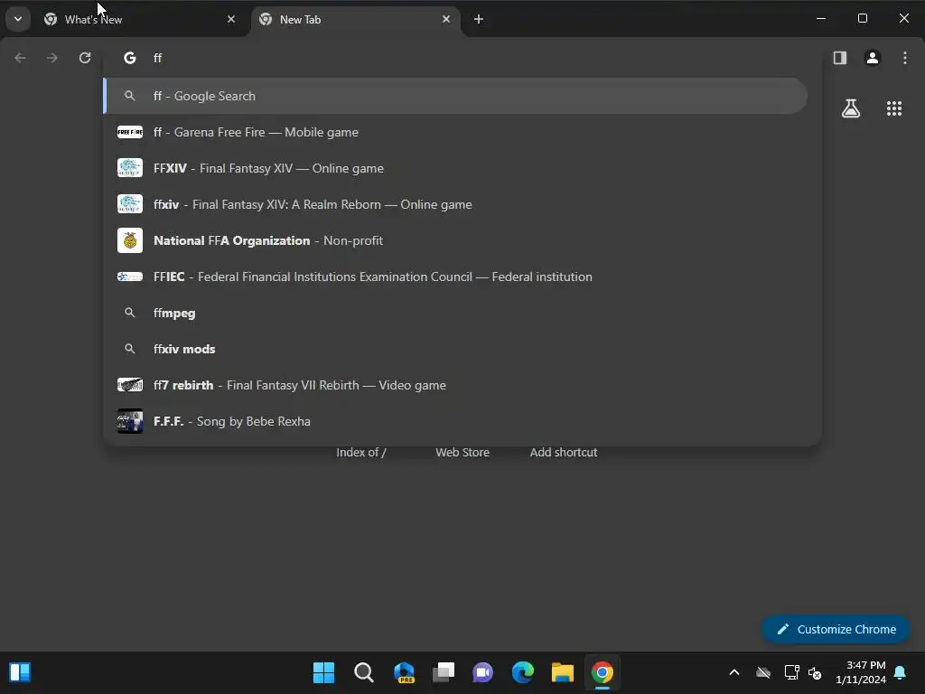Viewport: 925px width, 694px height.
Task: Open Chrome Labs flask icon
Action: [x=851, y=108]
